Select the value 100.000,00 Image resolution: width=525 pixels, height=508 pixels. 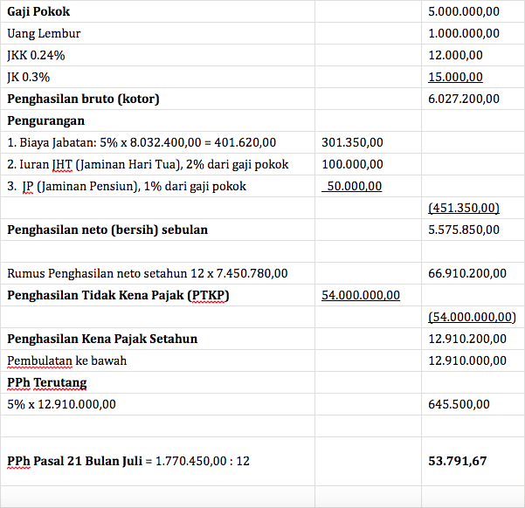coord(352,164)
